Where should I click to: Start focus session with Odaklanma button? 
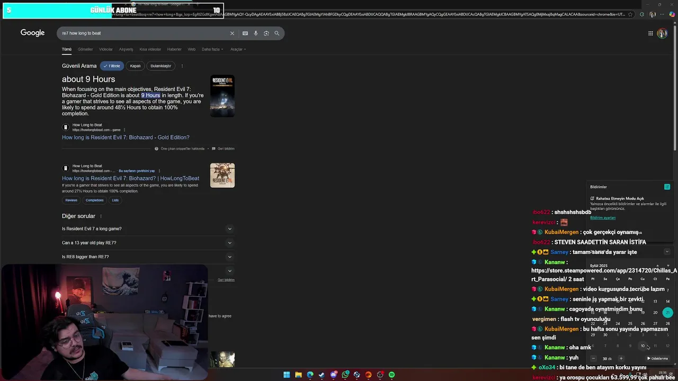(x=657, y=358)
